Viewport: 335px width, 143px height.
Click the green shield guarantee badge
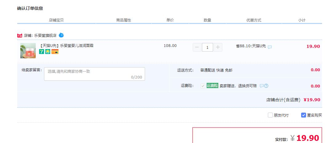point(48,52)
